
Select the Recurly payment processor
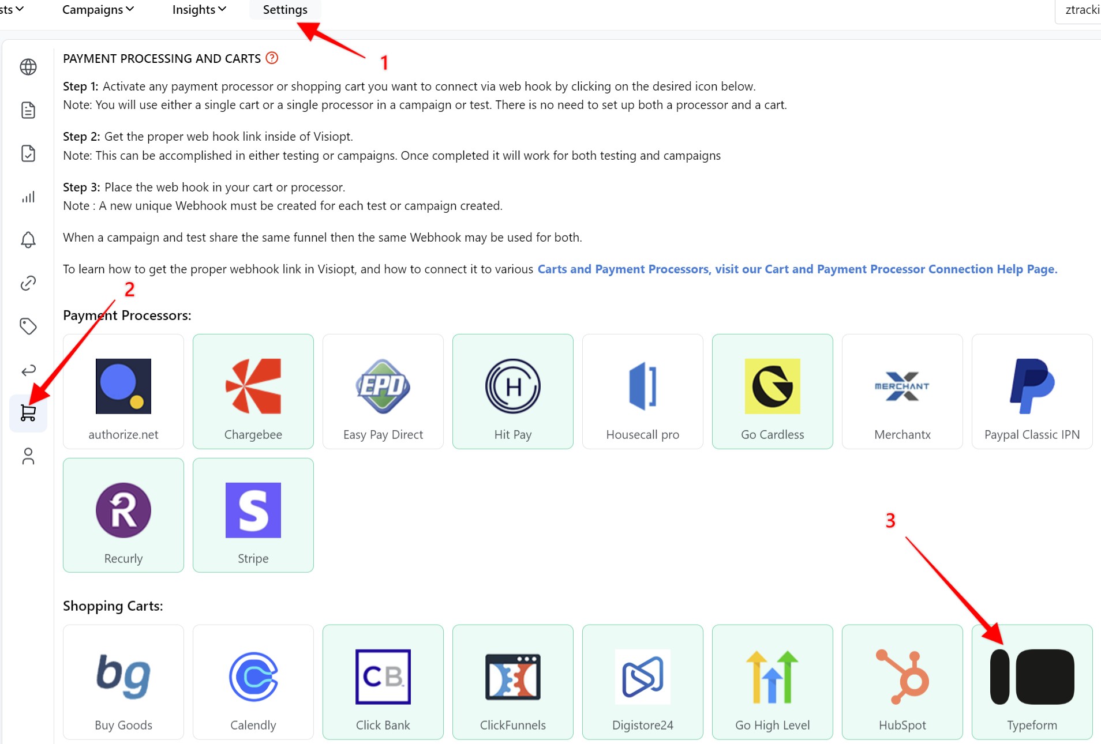123,516
